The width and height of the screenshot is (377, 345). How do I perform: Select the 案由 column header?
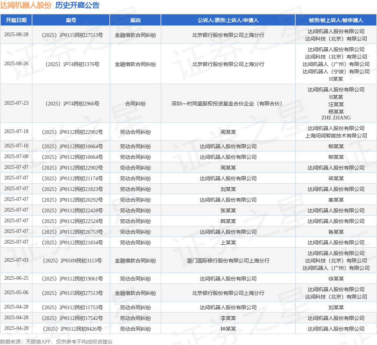click(135, 20)
